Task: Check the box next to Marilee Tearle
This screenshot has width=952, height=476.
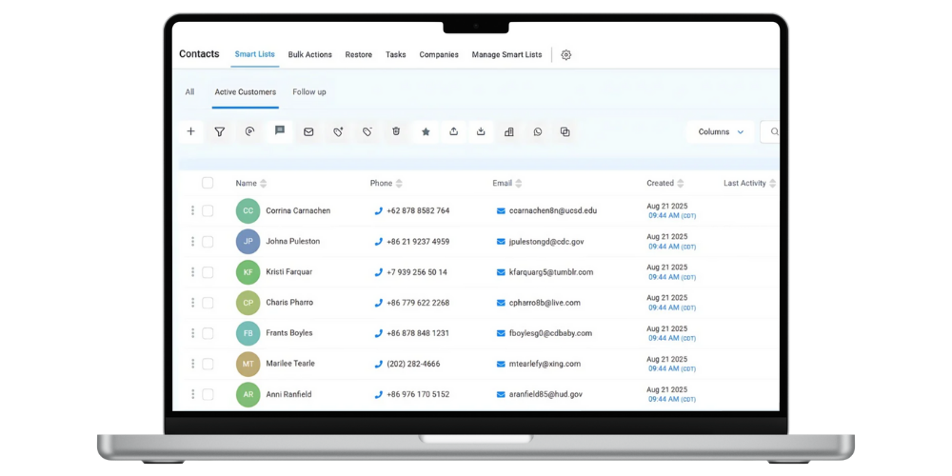Action: (x=208, y=364)
